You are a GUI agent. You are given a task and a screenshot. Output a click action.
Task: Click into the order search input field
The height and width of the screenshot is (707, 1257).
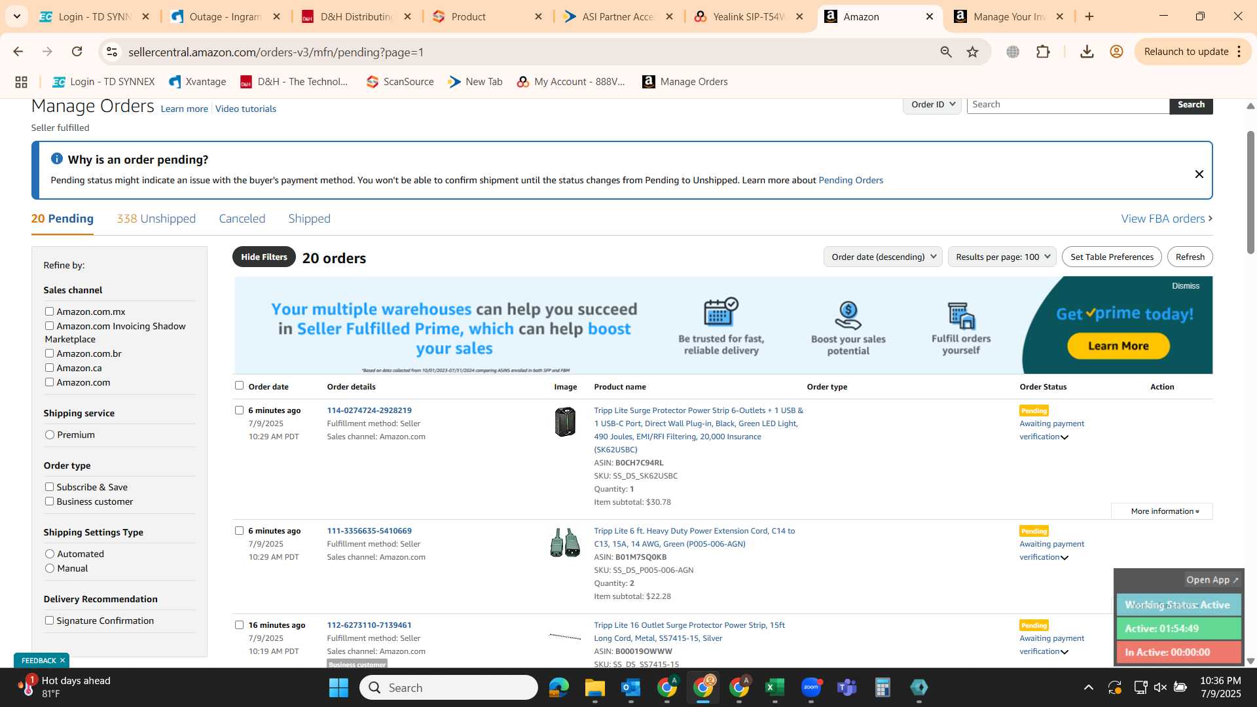click(x=1068, y=105)
